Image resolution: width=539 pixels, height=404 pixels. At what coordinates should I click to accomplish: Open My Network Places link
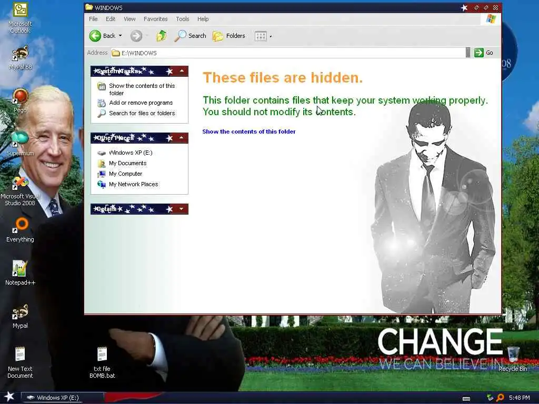pyautogui.click(x=133, y=184)
